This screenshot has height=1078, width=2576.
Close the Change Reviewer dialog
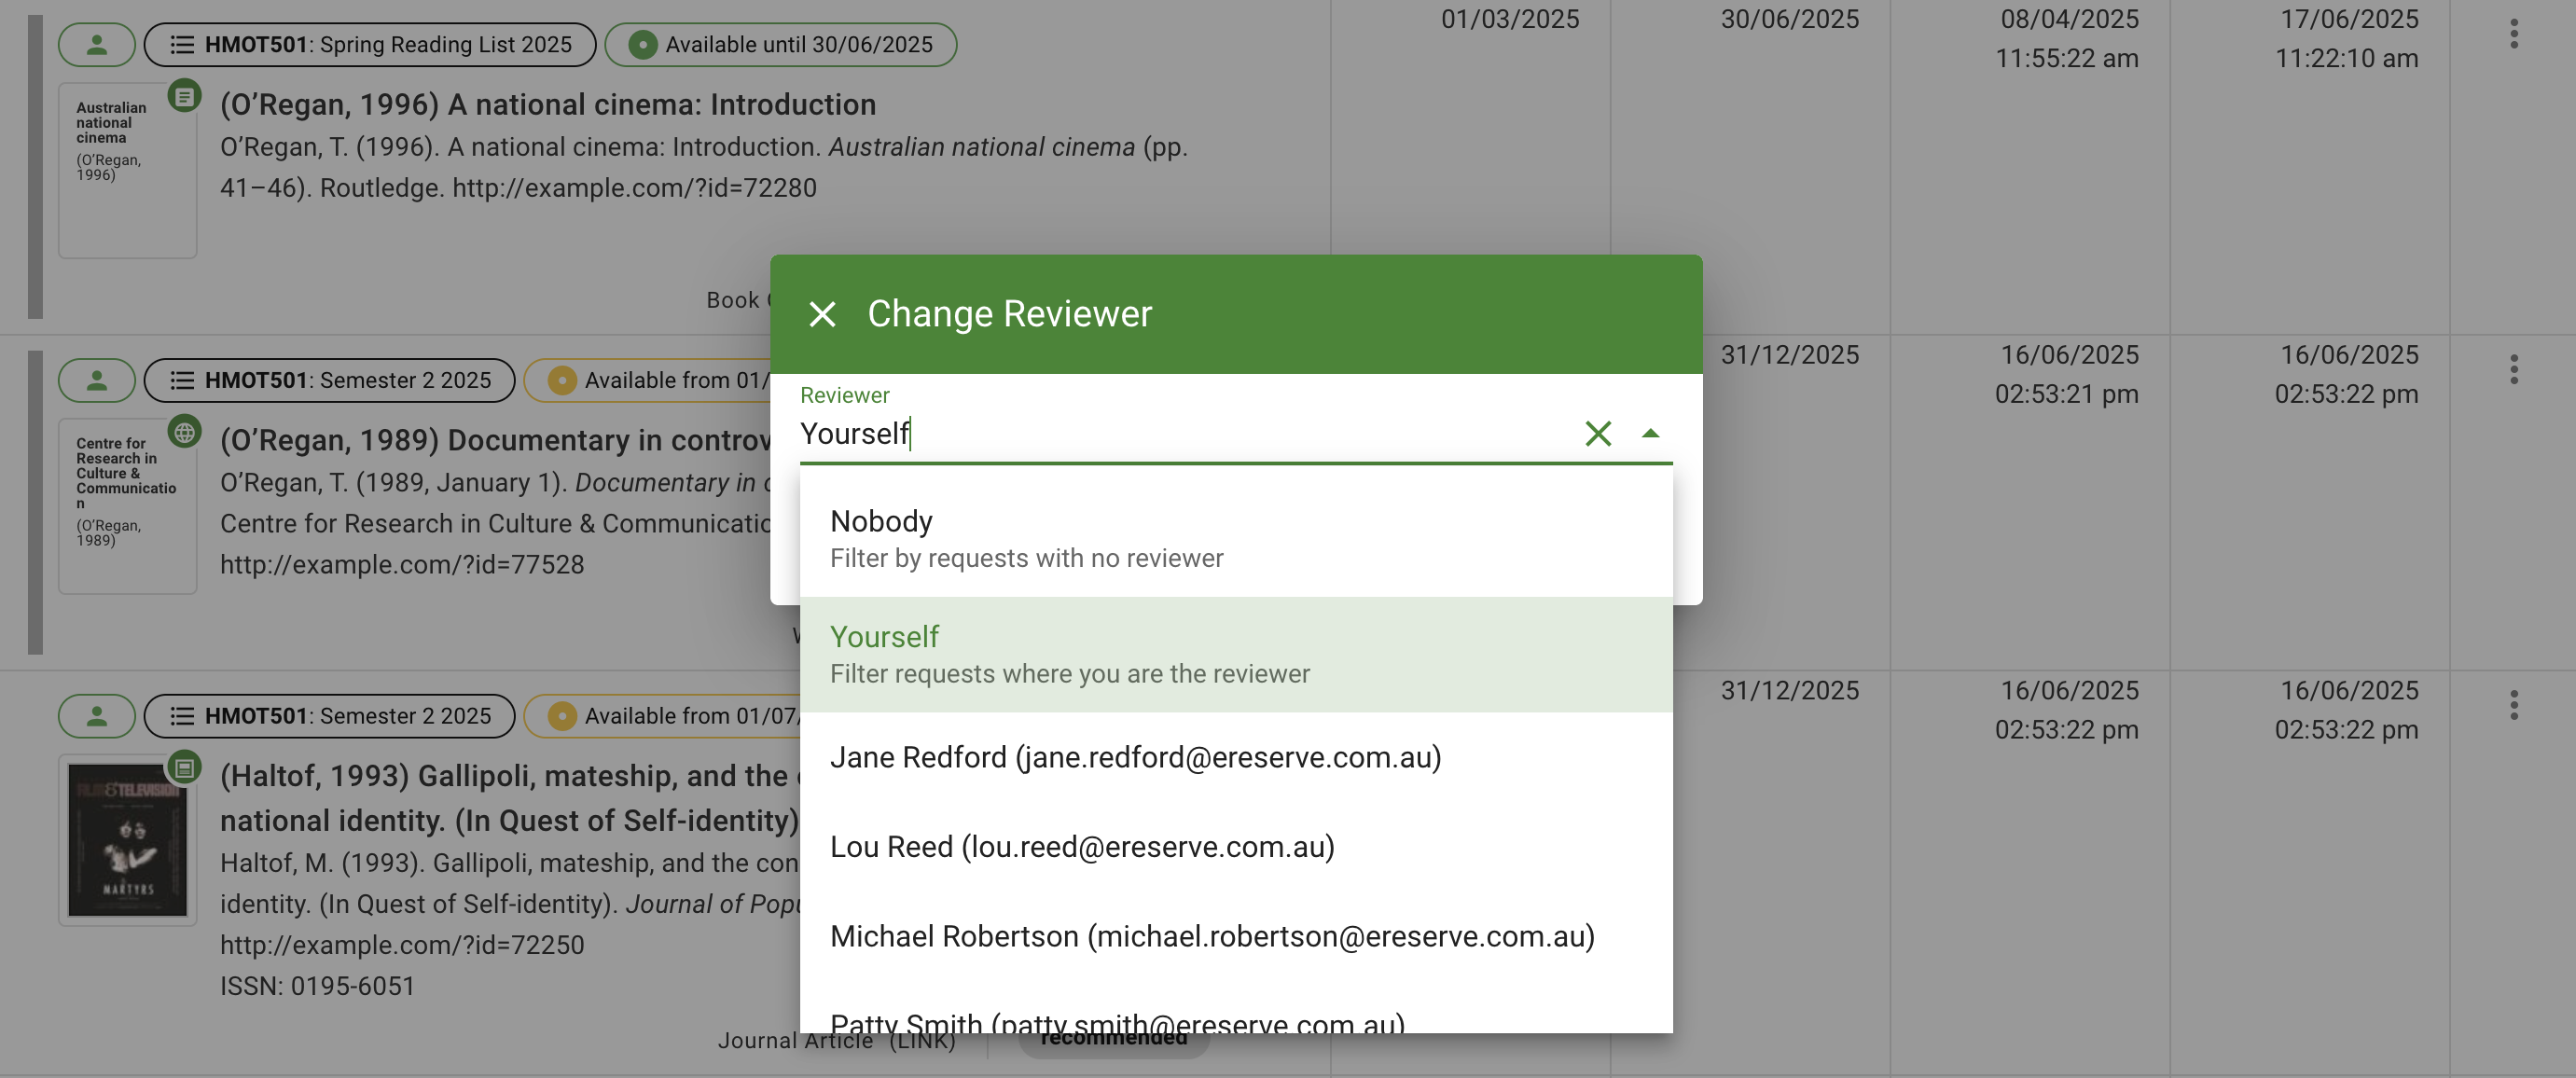823,313
